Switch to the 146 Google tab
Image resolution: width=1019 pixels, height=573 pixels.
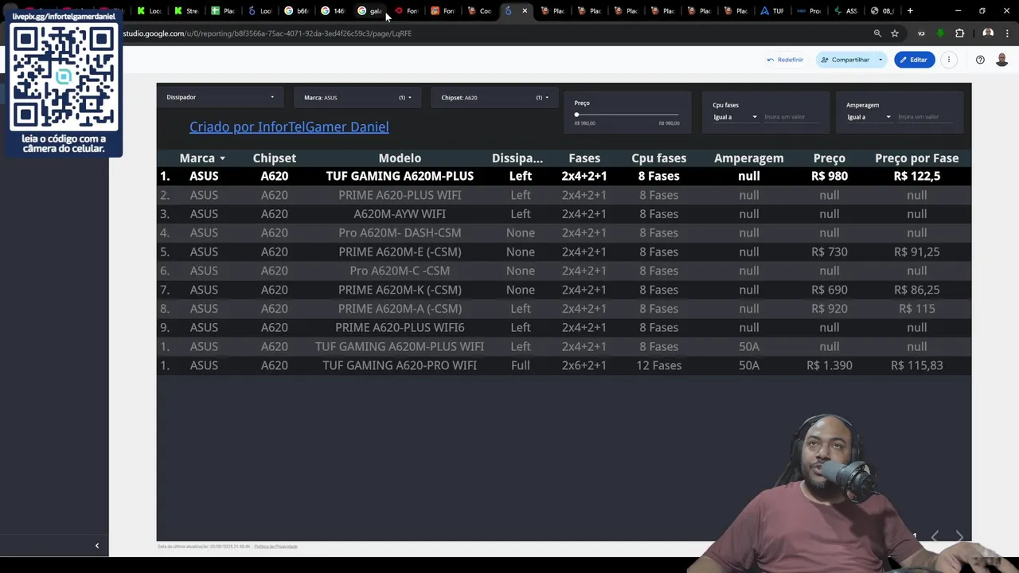pos(334,11)
